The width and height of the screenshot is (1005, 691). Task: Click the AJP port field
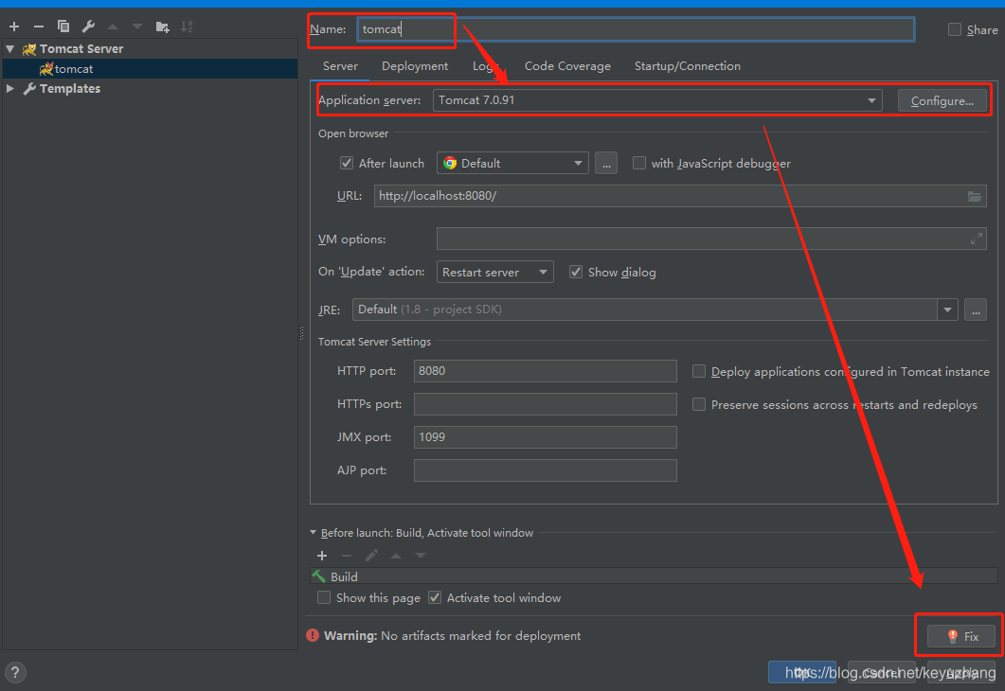pos(546,470)
